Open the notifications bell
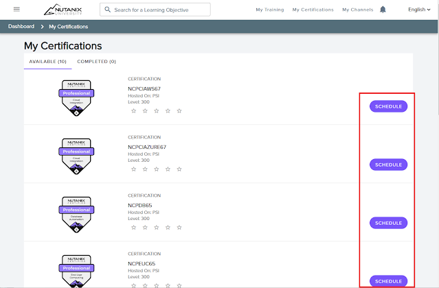The image size is (439, 288). pos(383,10)
